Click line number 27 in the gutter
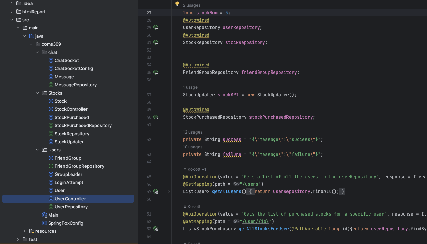Screen dimensions: 427x244 pos(149,13)
